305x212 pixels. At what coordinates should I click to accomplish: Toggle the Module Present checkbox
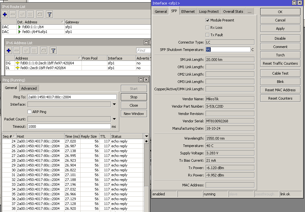[x=207, y=20]
